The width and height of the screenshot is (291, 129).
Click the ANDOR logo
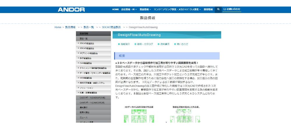[x=71, y=10]
